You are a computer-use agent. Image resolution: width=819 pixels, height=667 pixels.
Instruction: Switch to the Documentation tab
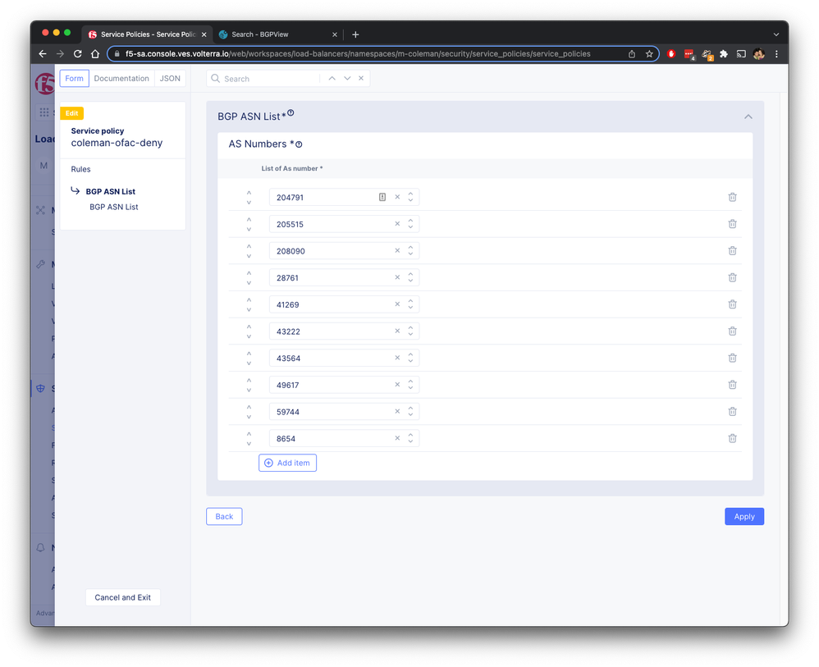(121, 78)
